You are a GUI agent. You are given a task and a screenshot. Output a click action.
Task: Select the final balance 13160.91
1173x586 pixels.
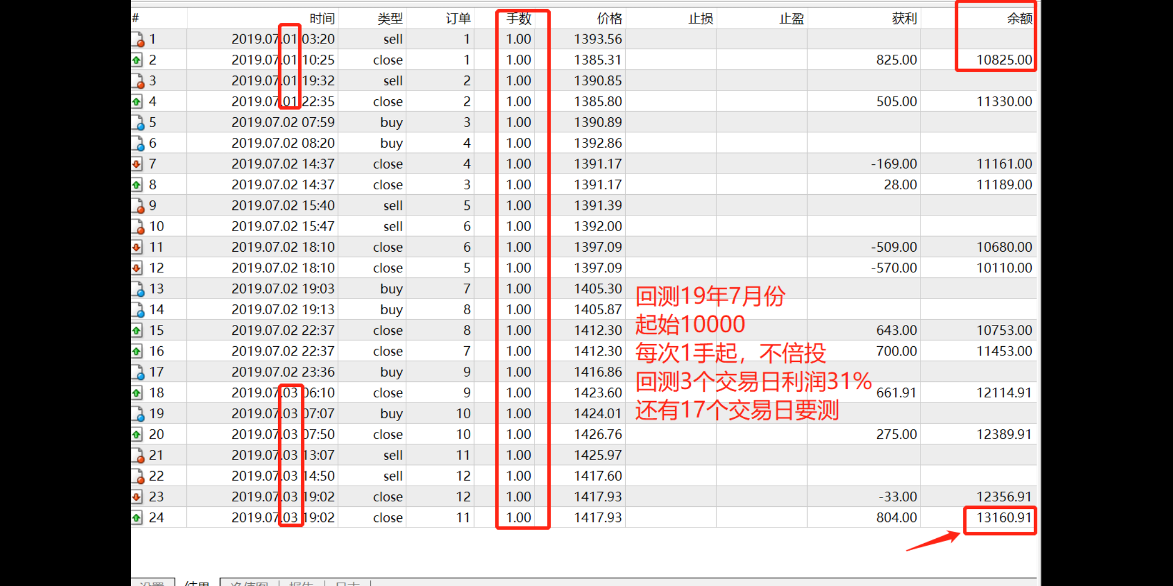point(1004,518)
